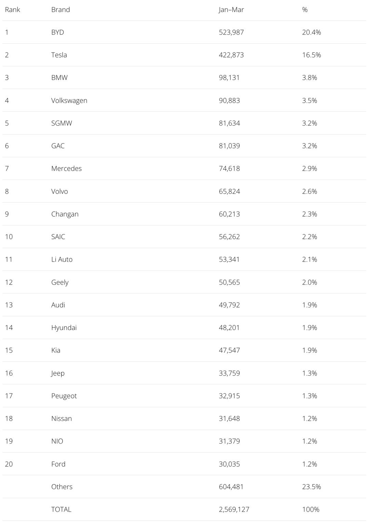Image resolution: width=369 pixels, height=526 pixels.
Task: Click the Hyundai brand name
Action: [64, 328]
